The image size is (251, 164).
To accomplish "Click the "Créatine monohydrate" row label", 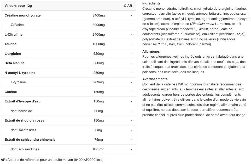I will tap(22, 15).
